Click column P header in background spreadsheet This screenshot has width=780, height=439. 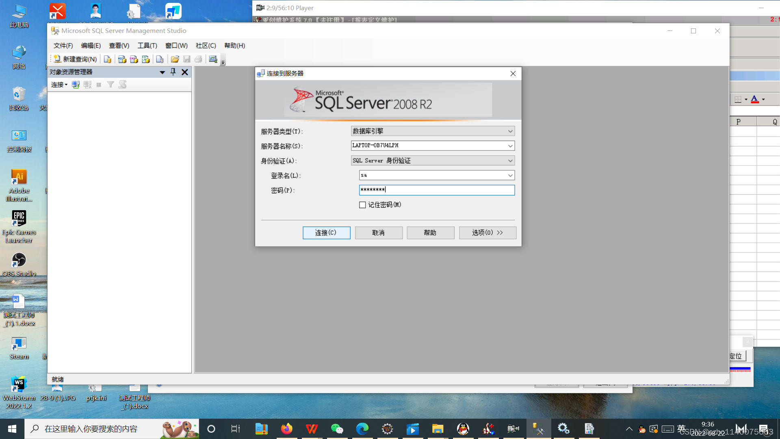coord(743,122)
